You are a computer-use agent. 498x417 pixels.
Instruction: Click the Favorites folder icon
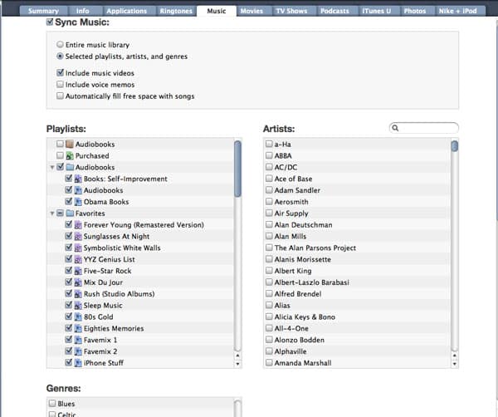(x=70, y=213)
